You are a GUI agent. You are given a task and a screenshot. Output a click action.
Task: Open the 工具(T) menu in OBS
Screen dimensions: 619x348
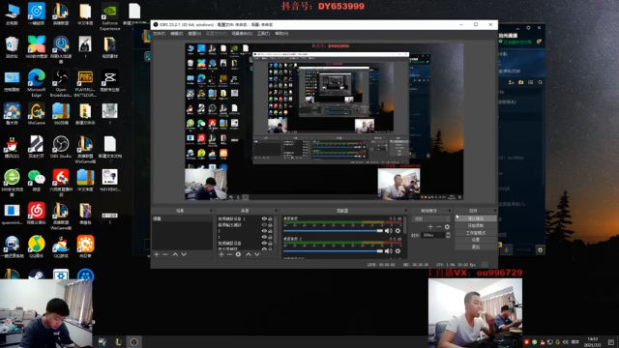click(263, 34)
